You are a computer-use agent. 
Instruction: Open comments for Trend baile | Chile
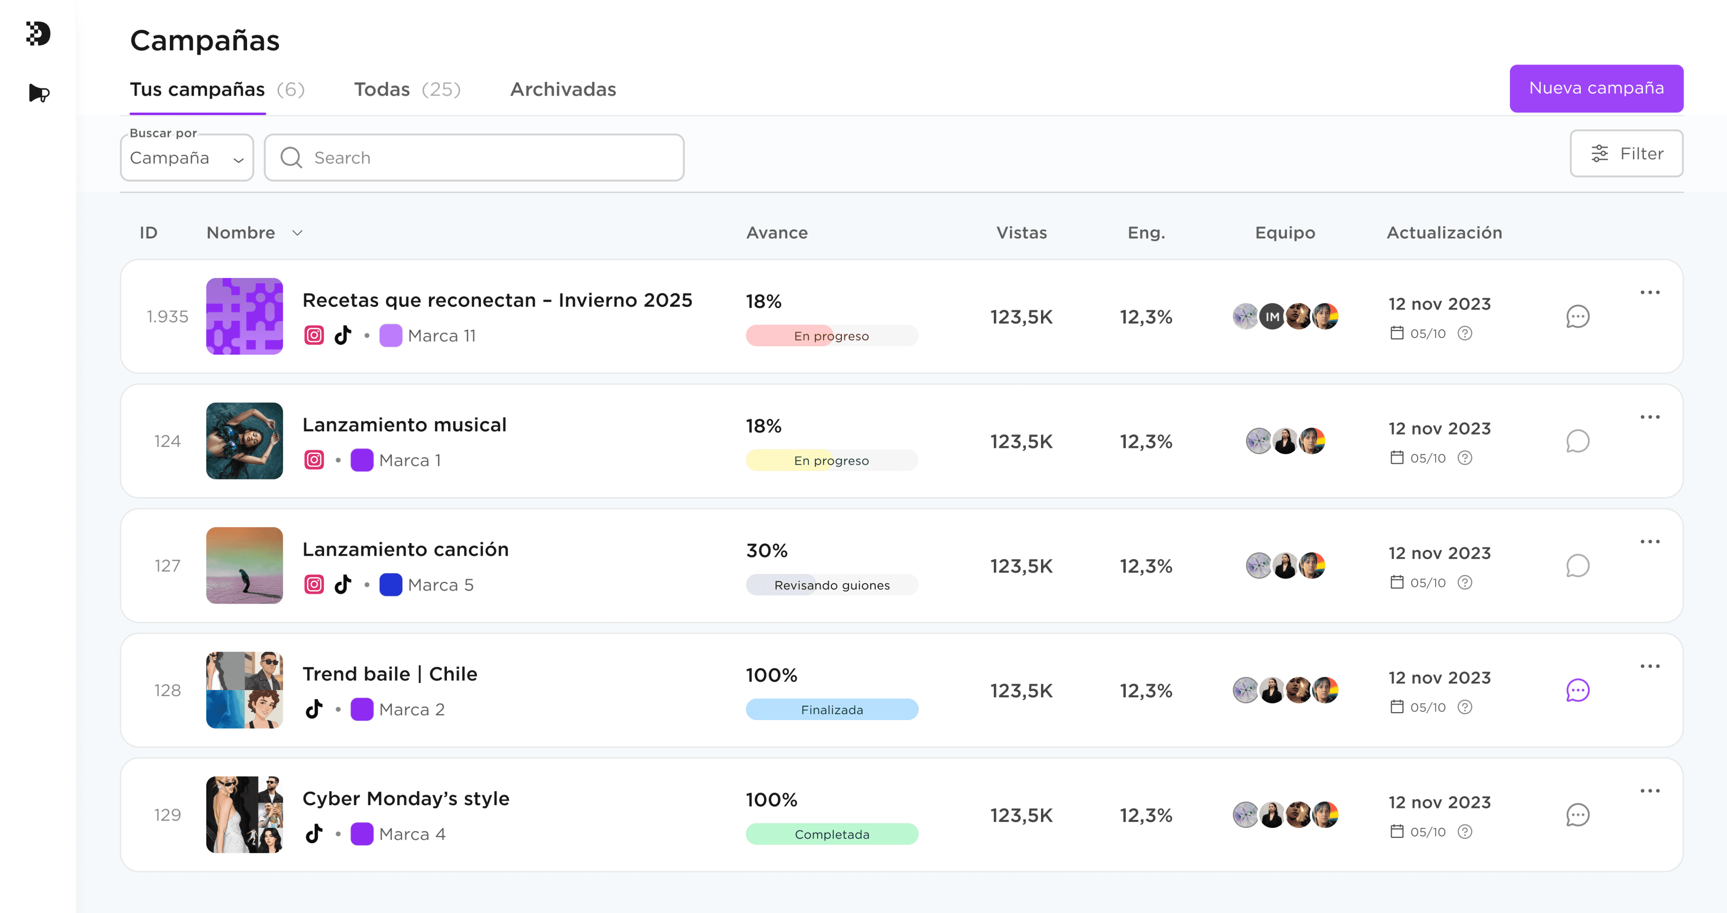tap(1577, 690)
